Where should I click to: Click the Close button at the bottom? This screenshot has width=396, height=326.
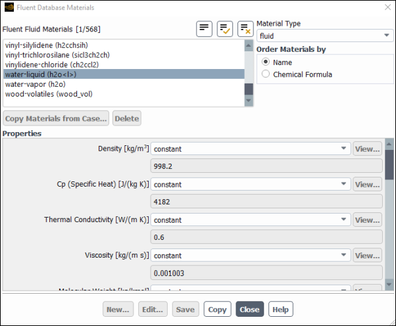(x=249, y=310)
